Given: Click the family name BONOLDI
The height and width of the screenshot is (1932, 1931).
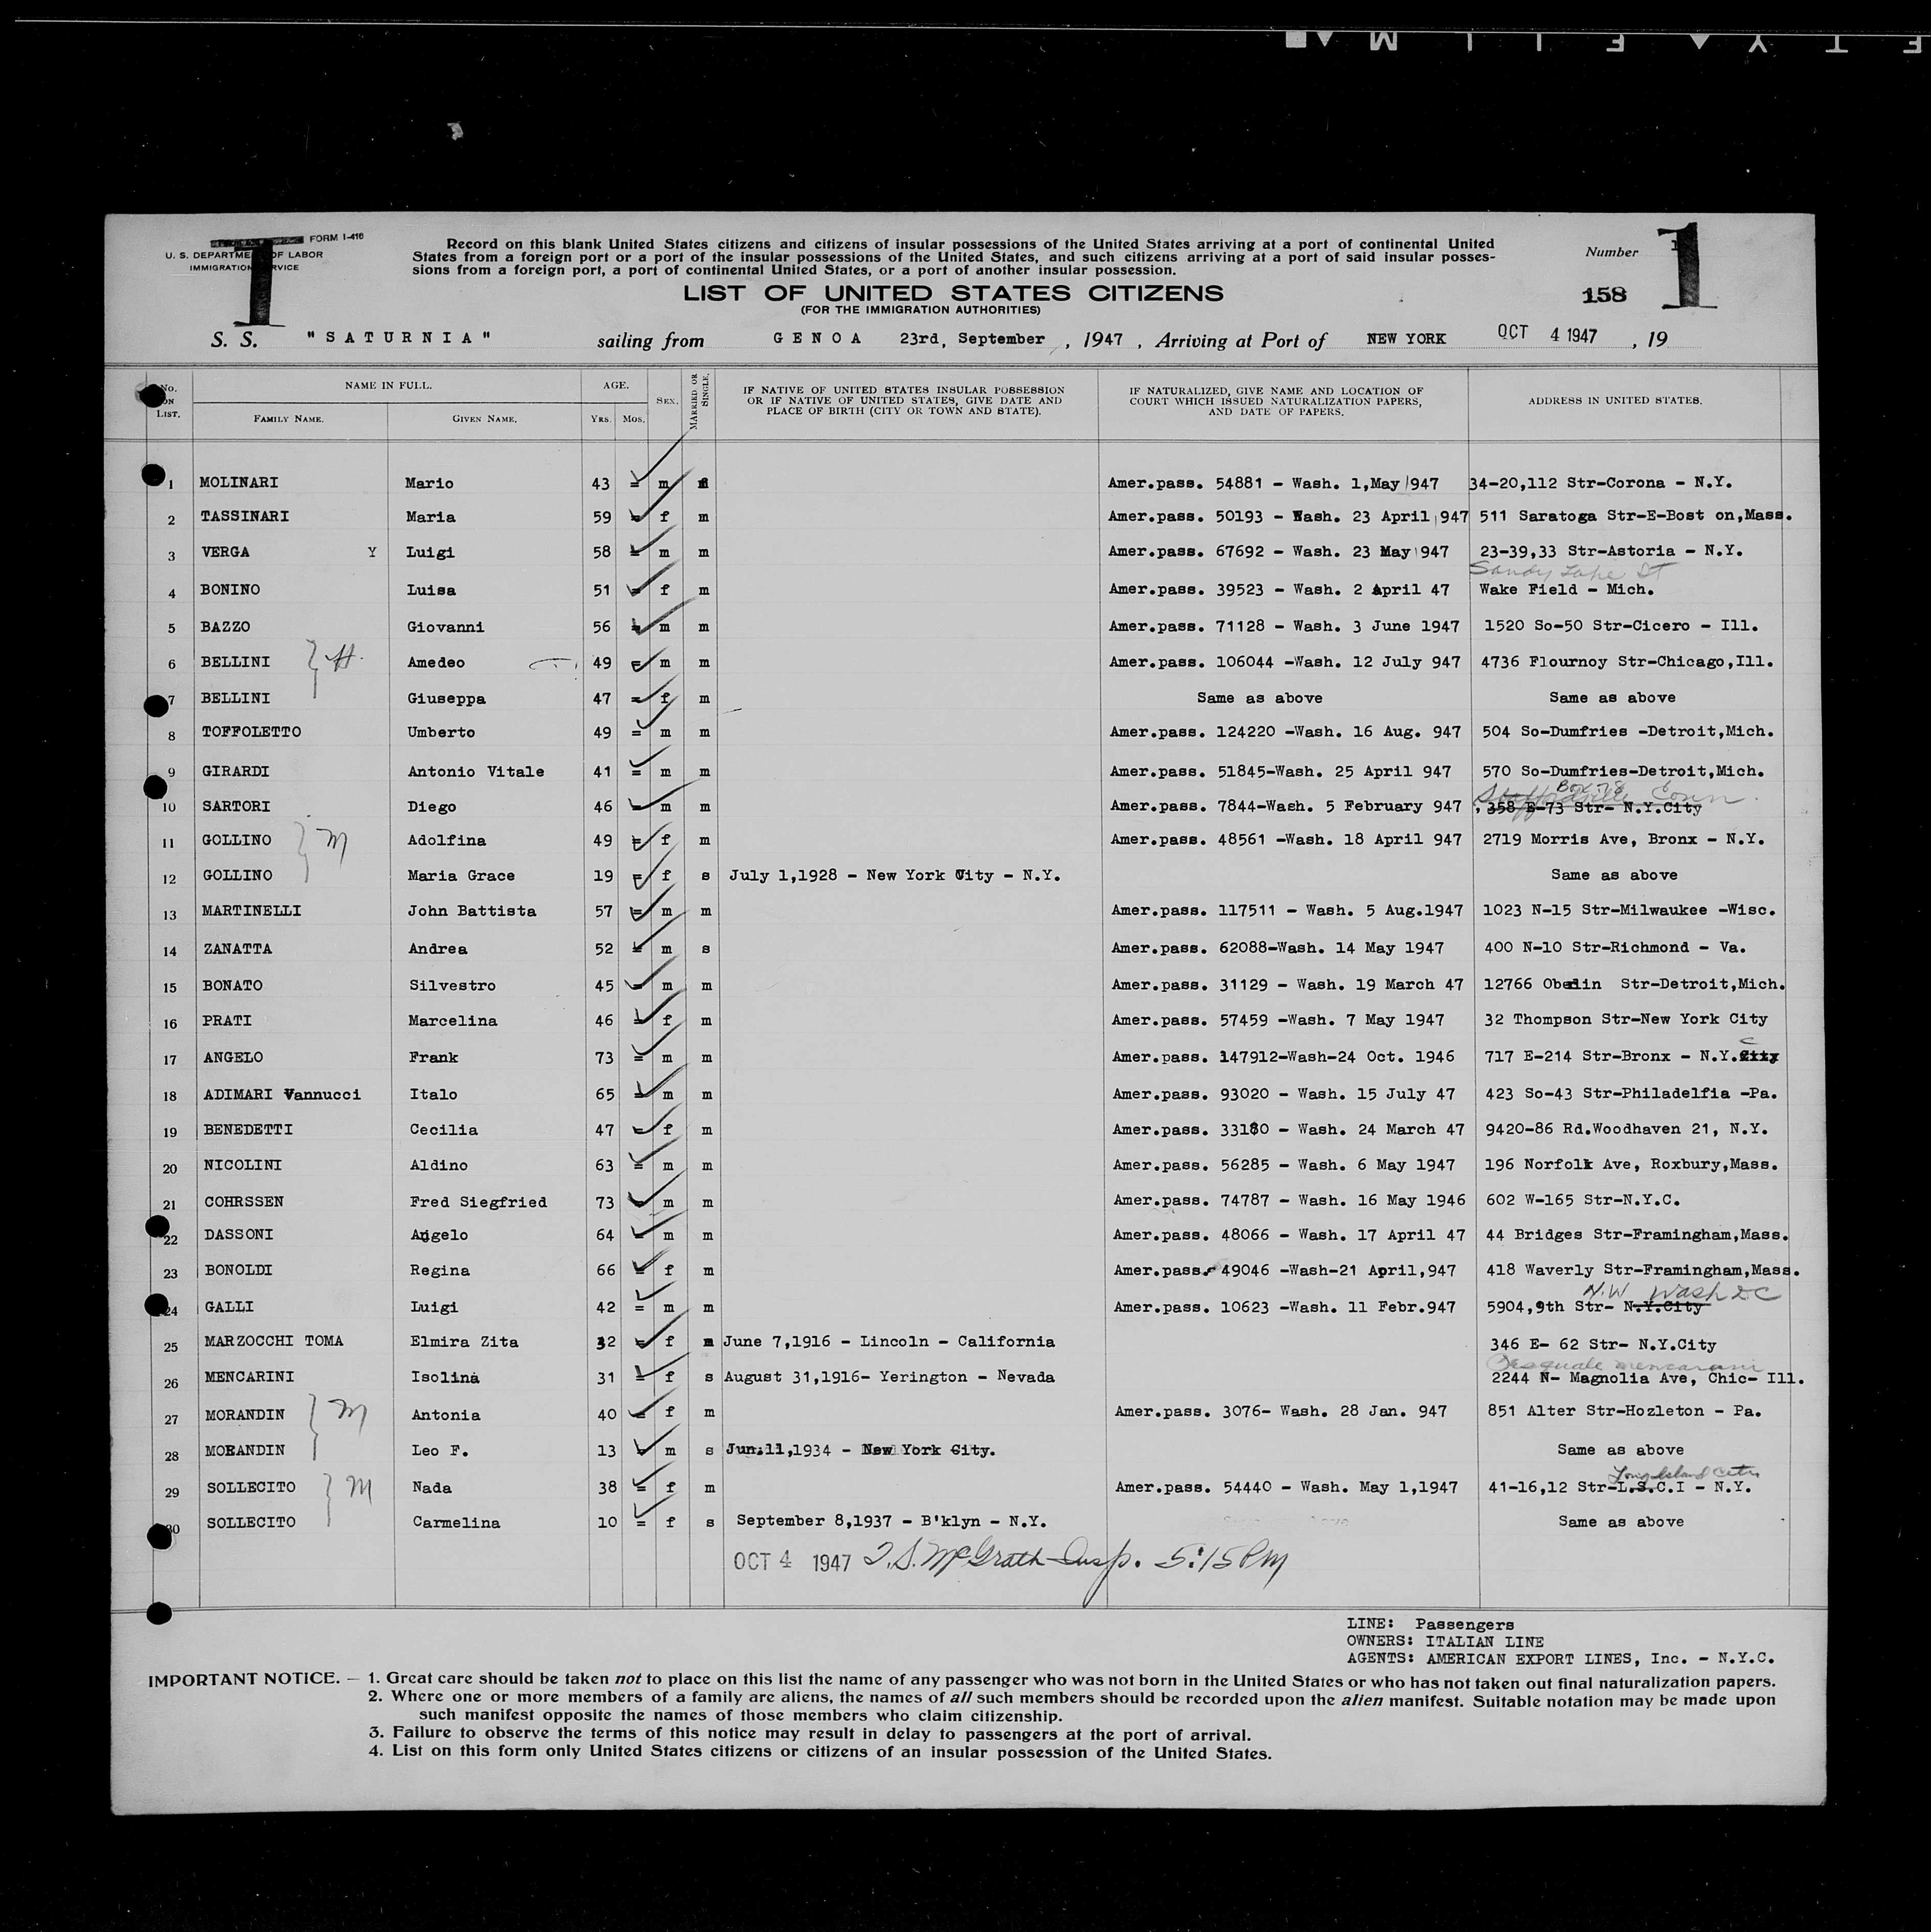Looking at the screenshot, I should (x=239, y=1270).
